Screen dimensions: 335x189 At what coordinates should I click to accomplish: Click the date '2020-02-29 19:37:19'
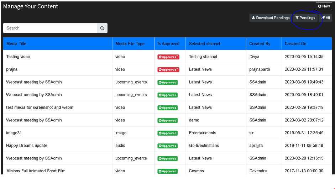tap(304, 107)
